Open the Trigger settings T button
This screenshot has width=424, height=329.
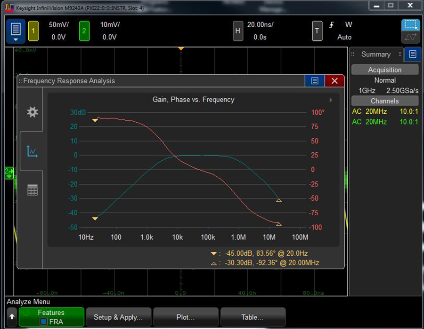click(x=317, y=31)
